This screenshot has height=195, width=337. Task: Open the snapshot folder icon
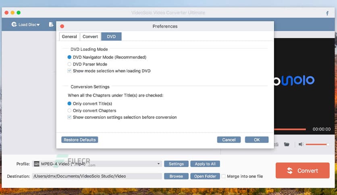pos(287,144)
